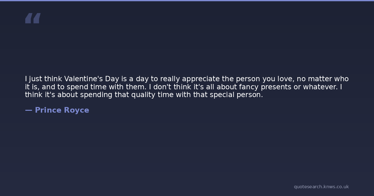Click the em dash before Prince Royce
Viewport: 374px width, 196px height.
28,110
